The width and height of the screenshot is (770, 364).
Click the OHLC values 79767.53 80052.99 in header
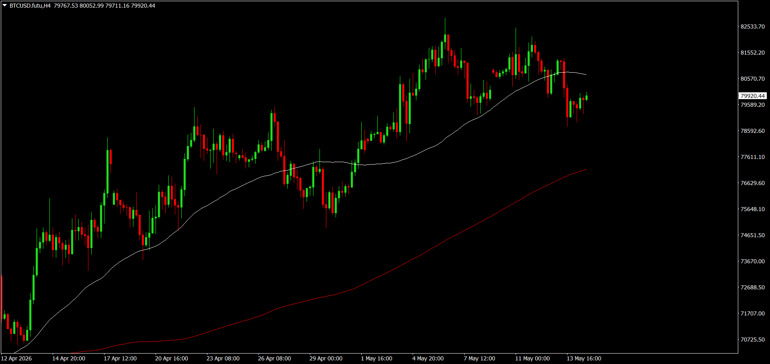coord(79,6)
